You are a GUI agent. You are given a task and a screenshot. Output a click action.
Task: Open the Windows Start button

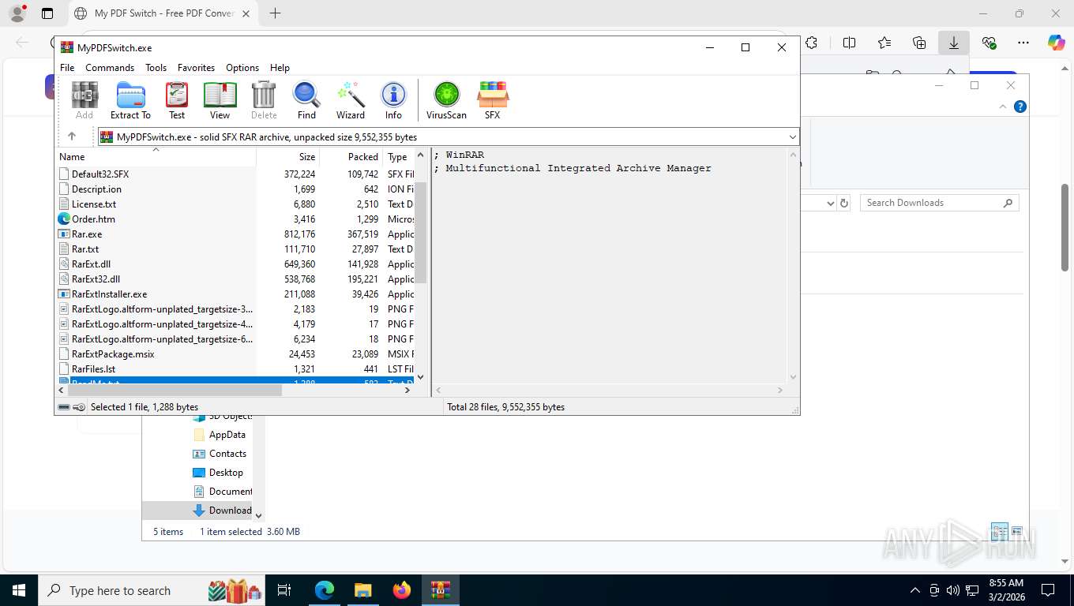pyautogui.click(x=19, y=590)
